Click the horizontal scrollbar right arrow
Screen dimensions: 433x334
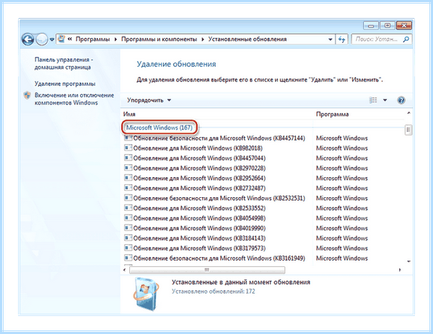400,270
